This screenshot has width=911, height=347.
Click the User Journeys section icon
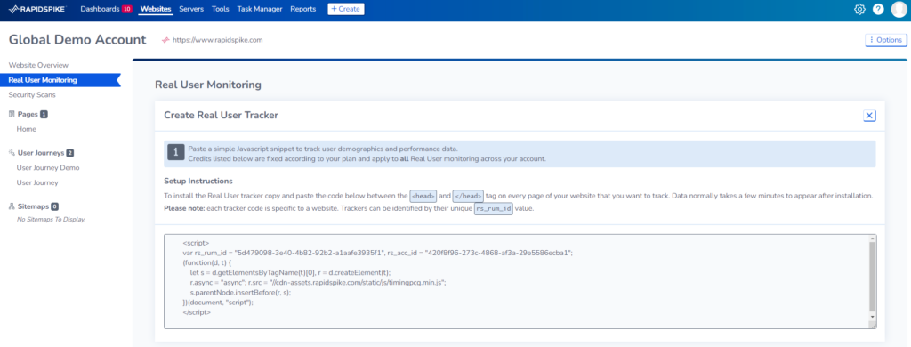pos(12,153)
